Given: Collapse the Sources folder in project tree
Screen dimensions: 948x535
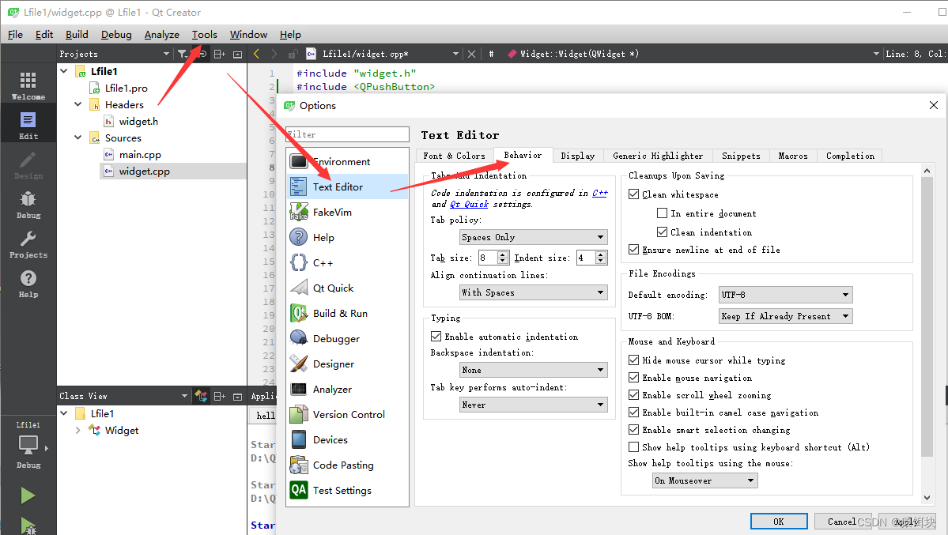Looking at the screenshot, I should pyautogui.click(x=78, y=138).
